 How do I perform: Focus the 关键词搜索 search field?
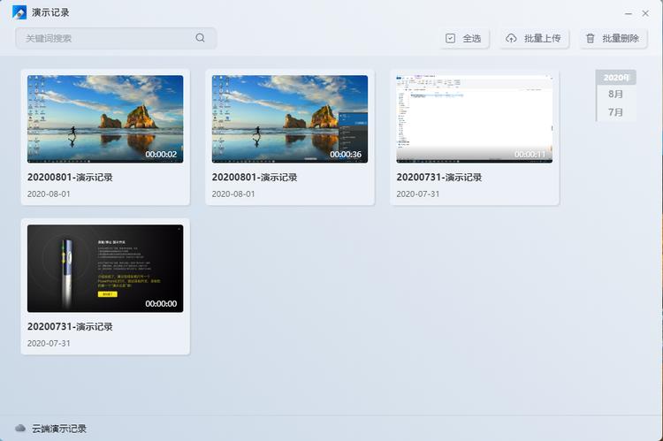tap(116, 38)
